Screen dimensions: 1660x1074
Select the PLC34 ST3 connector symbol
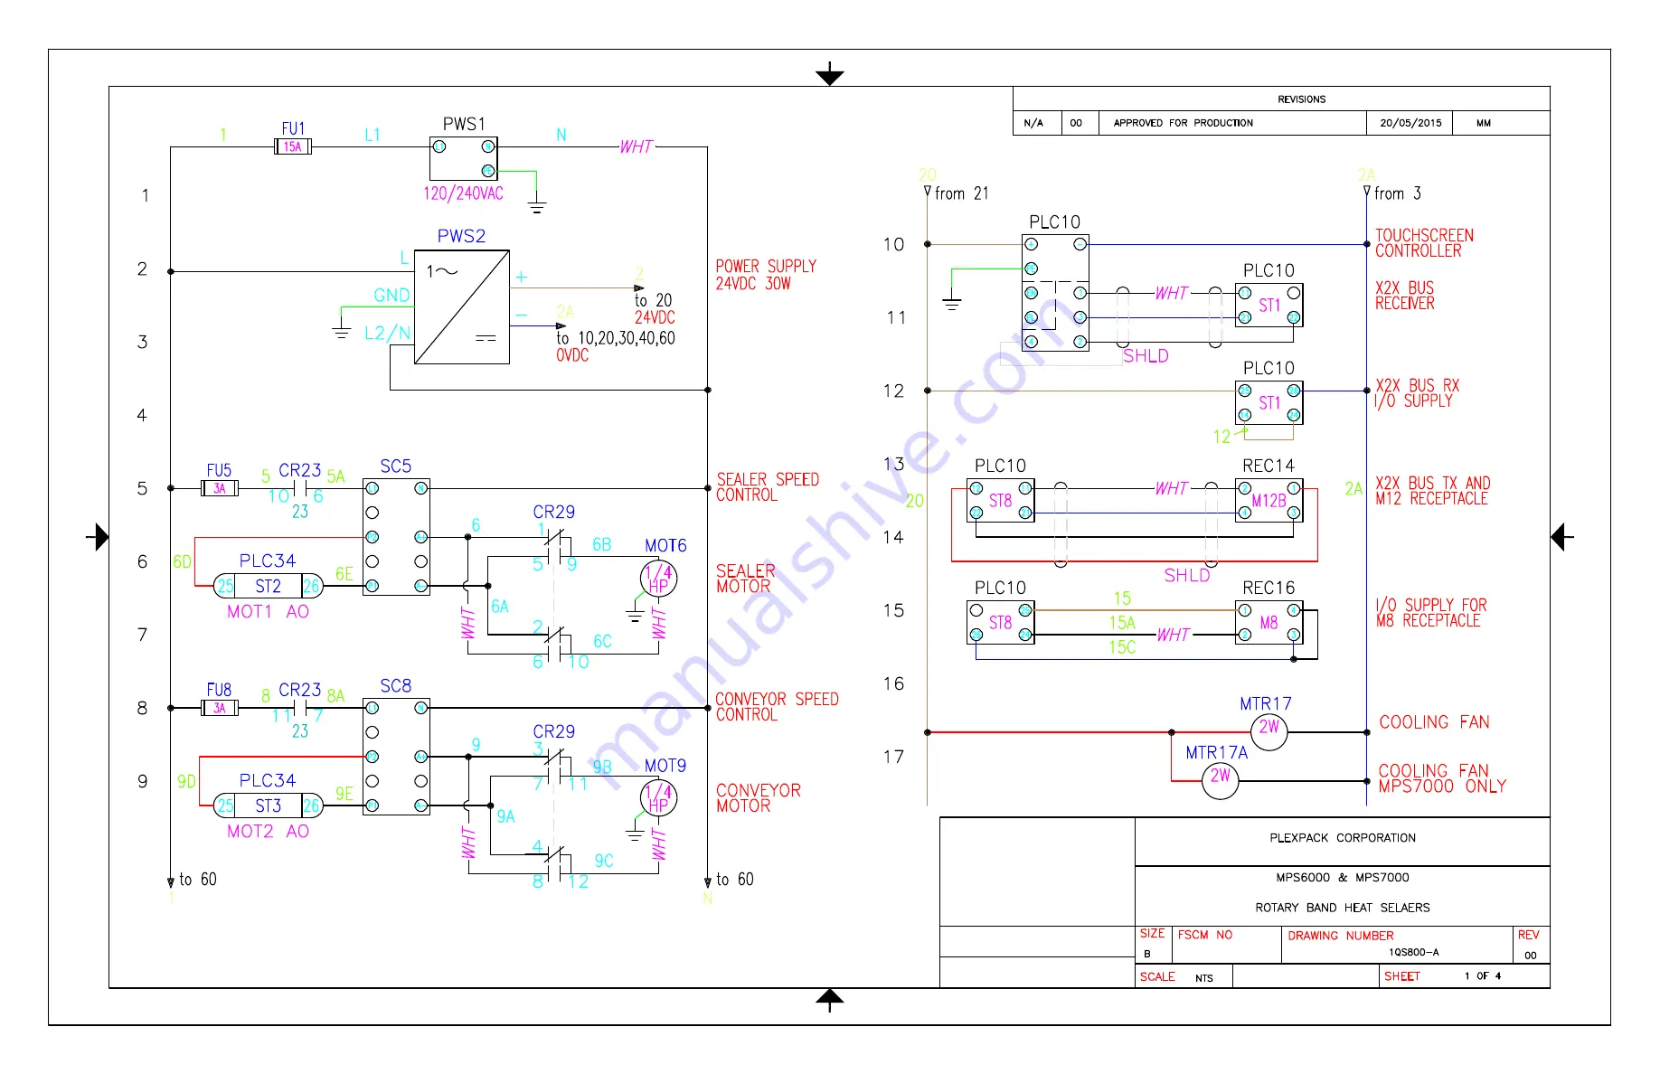point(269,805)
